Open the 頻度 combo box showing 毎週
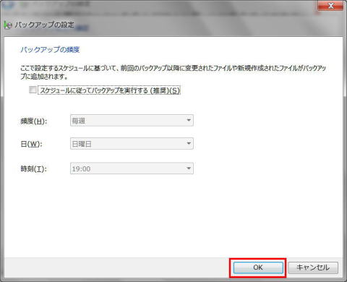Screen dimensions: 347x282 132,121
